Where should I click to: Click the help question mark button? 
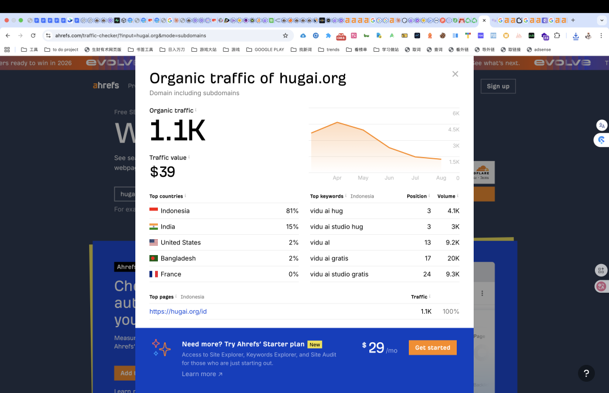tap(586, 373)
